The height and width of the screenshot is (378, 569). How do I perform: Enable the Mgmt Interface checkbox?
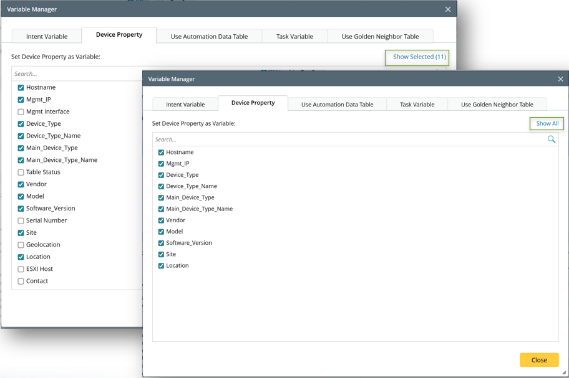point(21,112)
